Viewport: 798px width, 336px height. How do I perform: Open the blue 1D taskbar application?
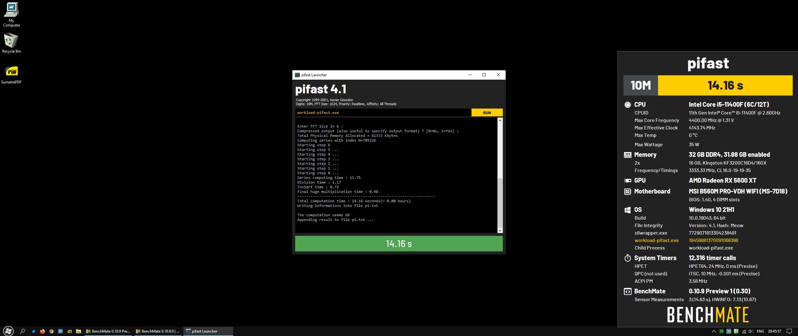pos(60,331)
